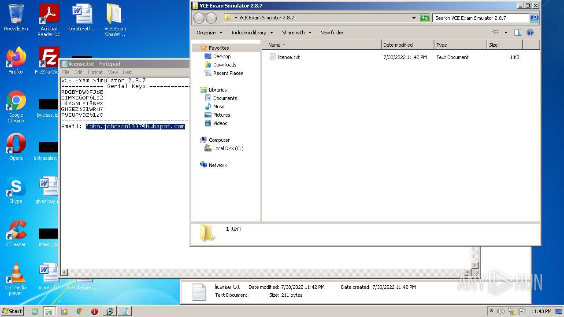Click the volume icon in system tray
Screen dimensions: 564x317
501,311
